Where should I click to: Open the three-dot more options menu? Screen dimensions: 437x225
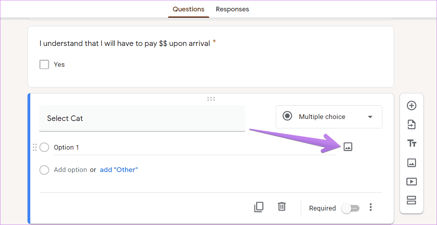[x=371, y=207]
